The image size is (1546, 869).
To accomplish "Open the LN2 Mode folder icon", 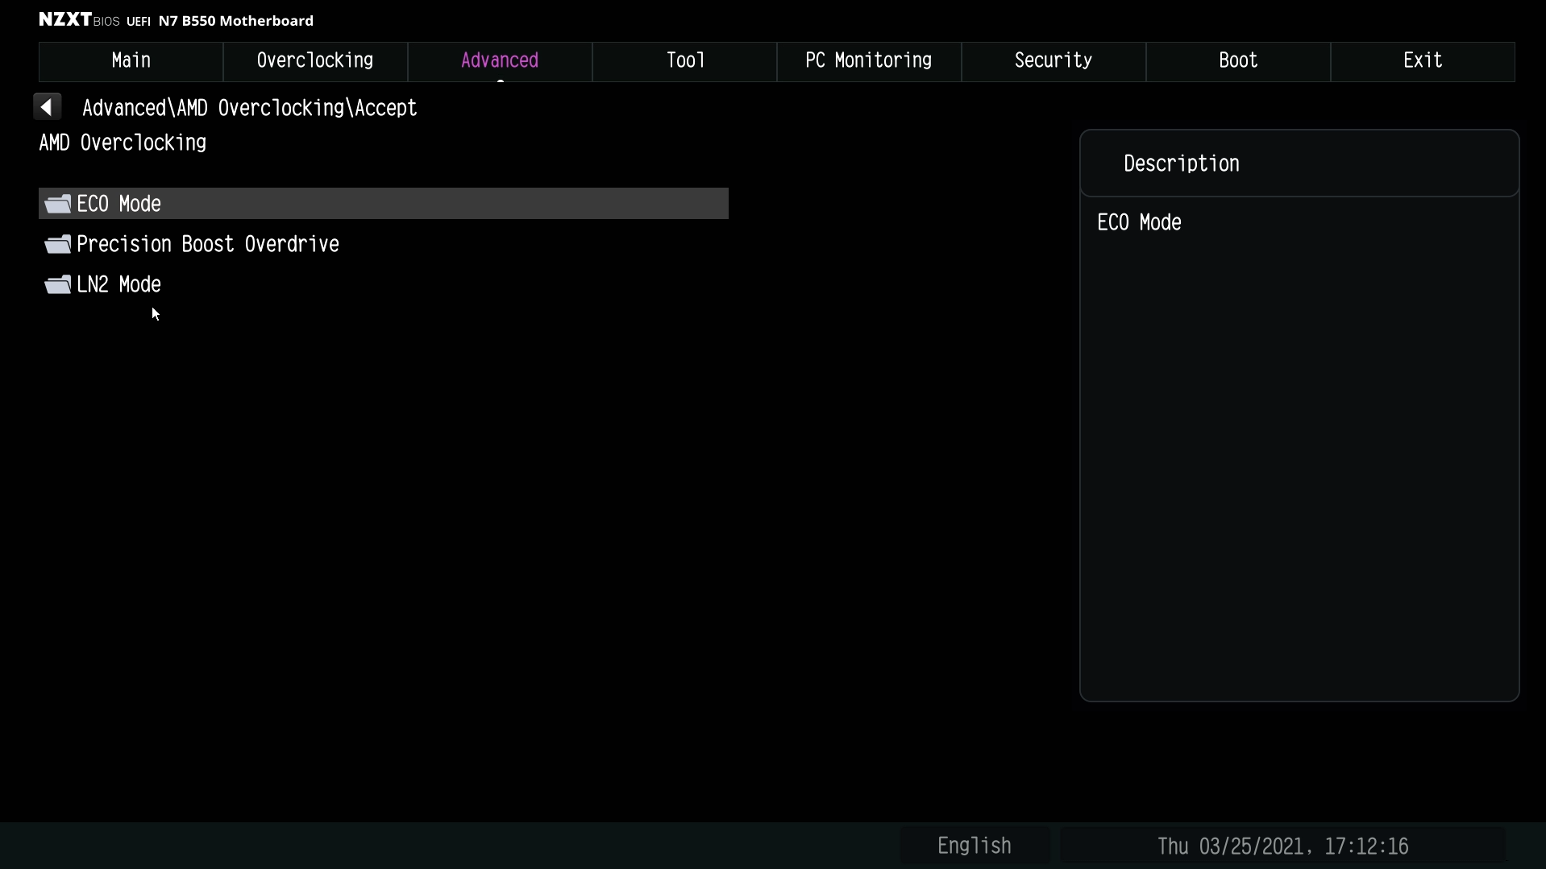I will click(x=58, y=284).
